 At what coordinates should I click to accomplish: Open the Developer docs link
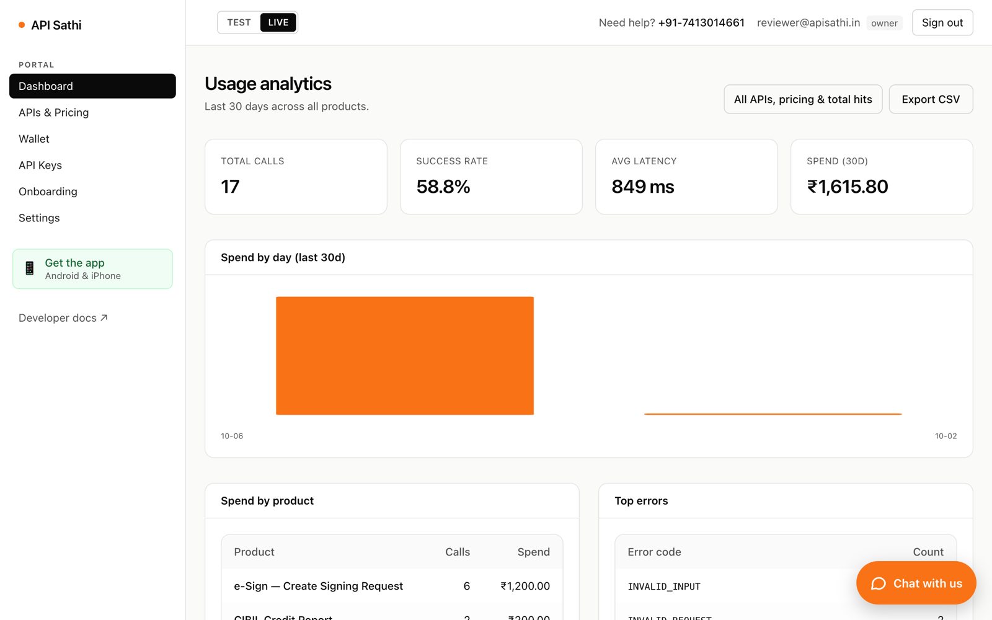tap(63, 318)
